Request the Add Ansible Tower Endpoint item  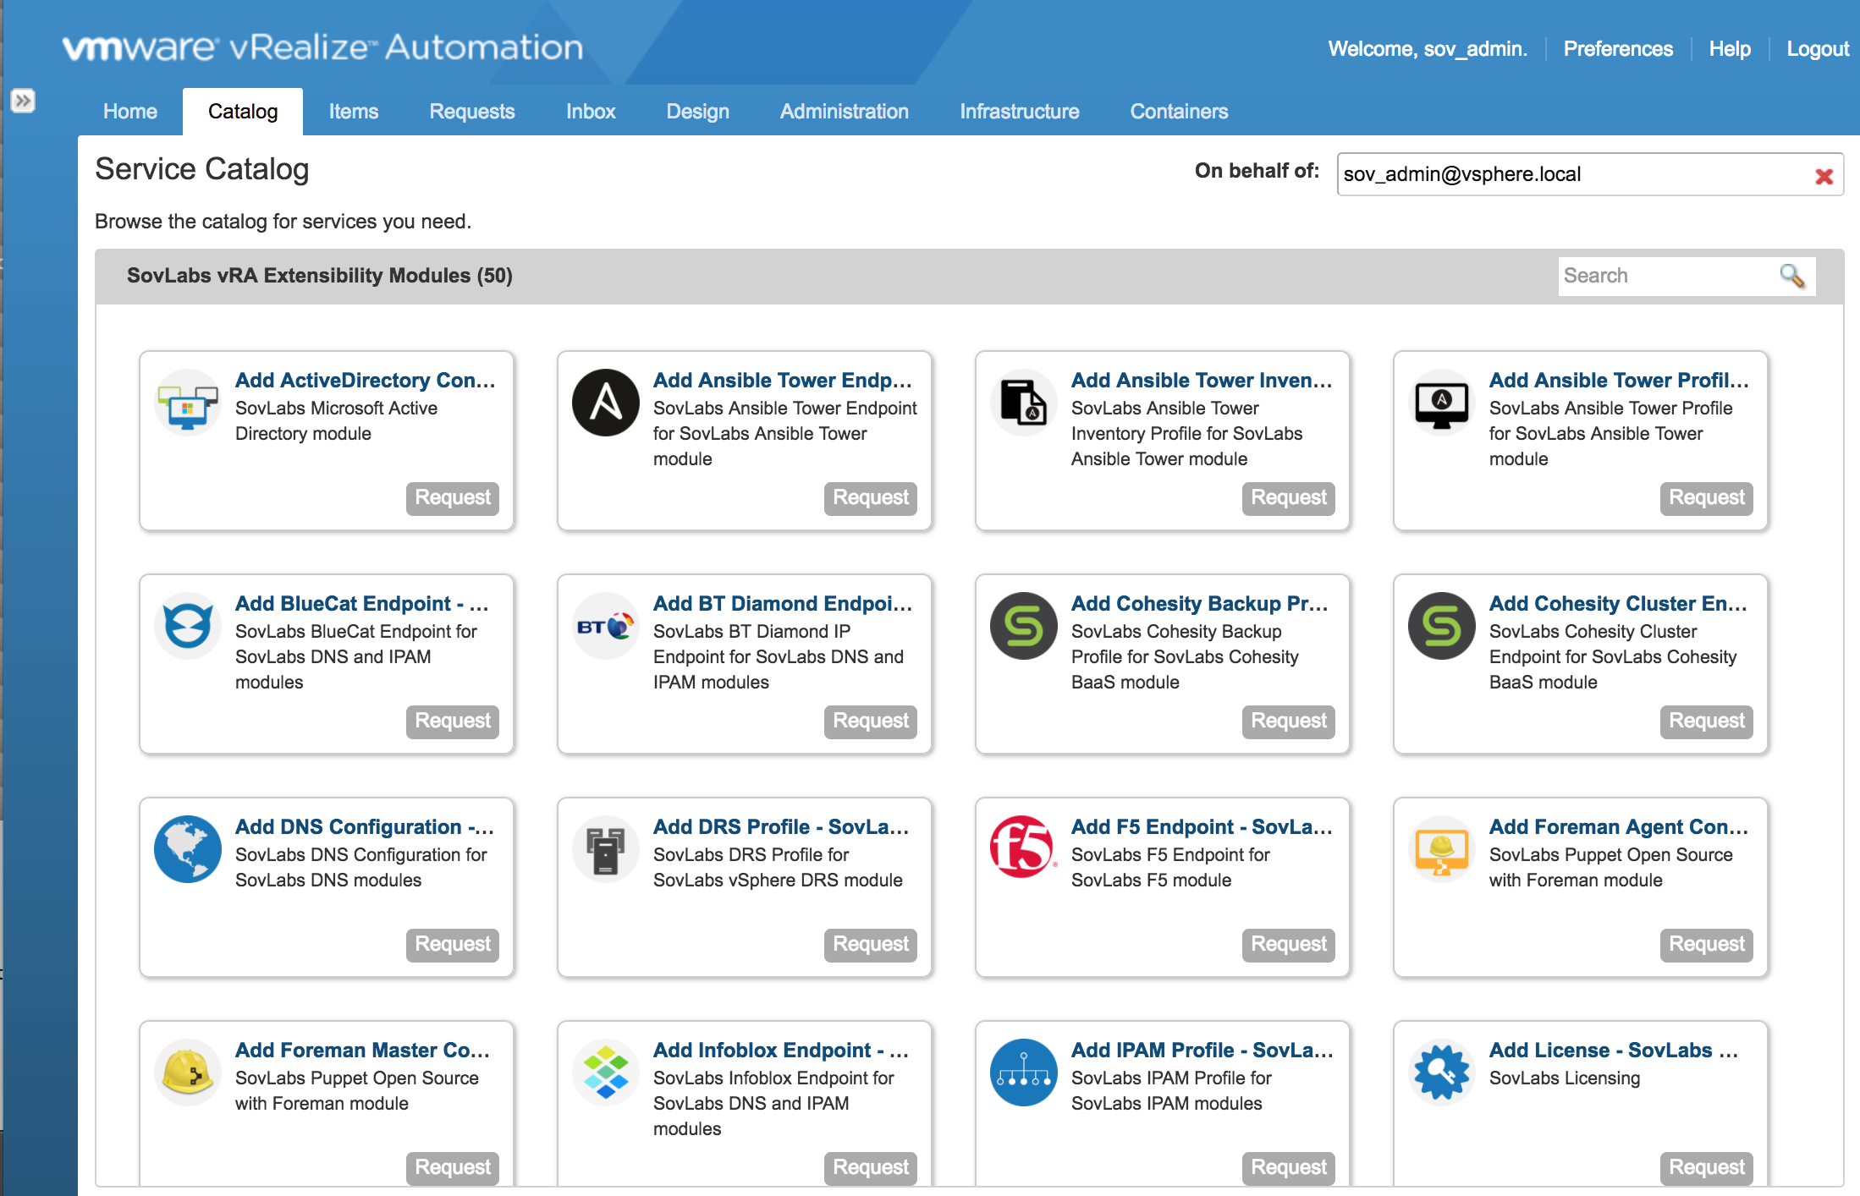click(871, 498)
